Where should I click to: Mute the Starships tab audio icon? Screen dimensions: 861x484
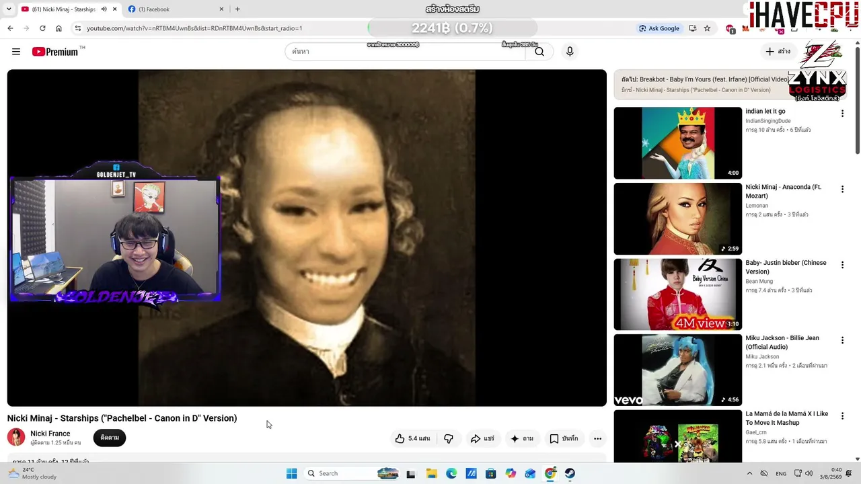pos(104,9)
